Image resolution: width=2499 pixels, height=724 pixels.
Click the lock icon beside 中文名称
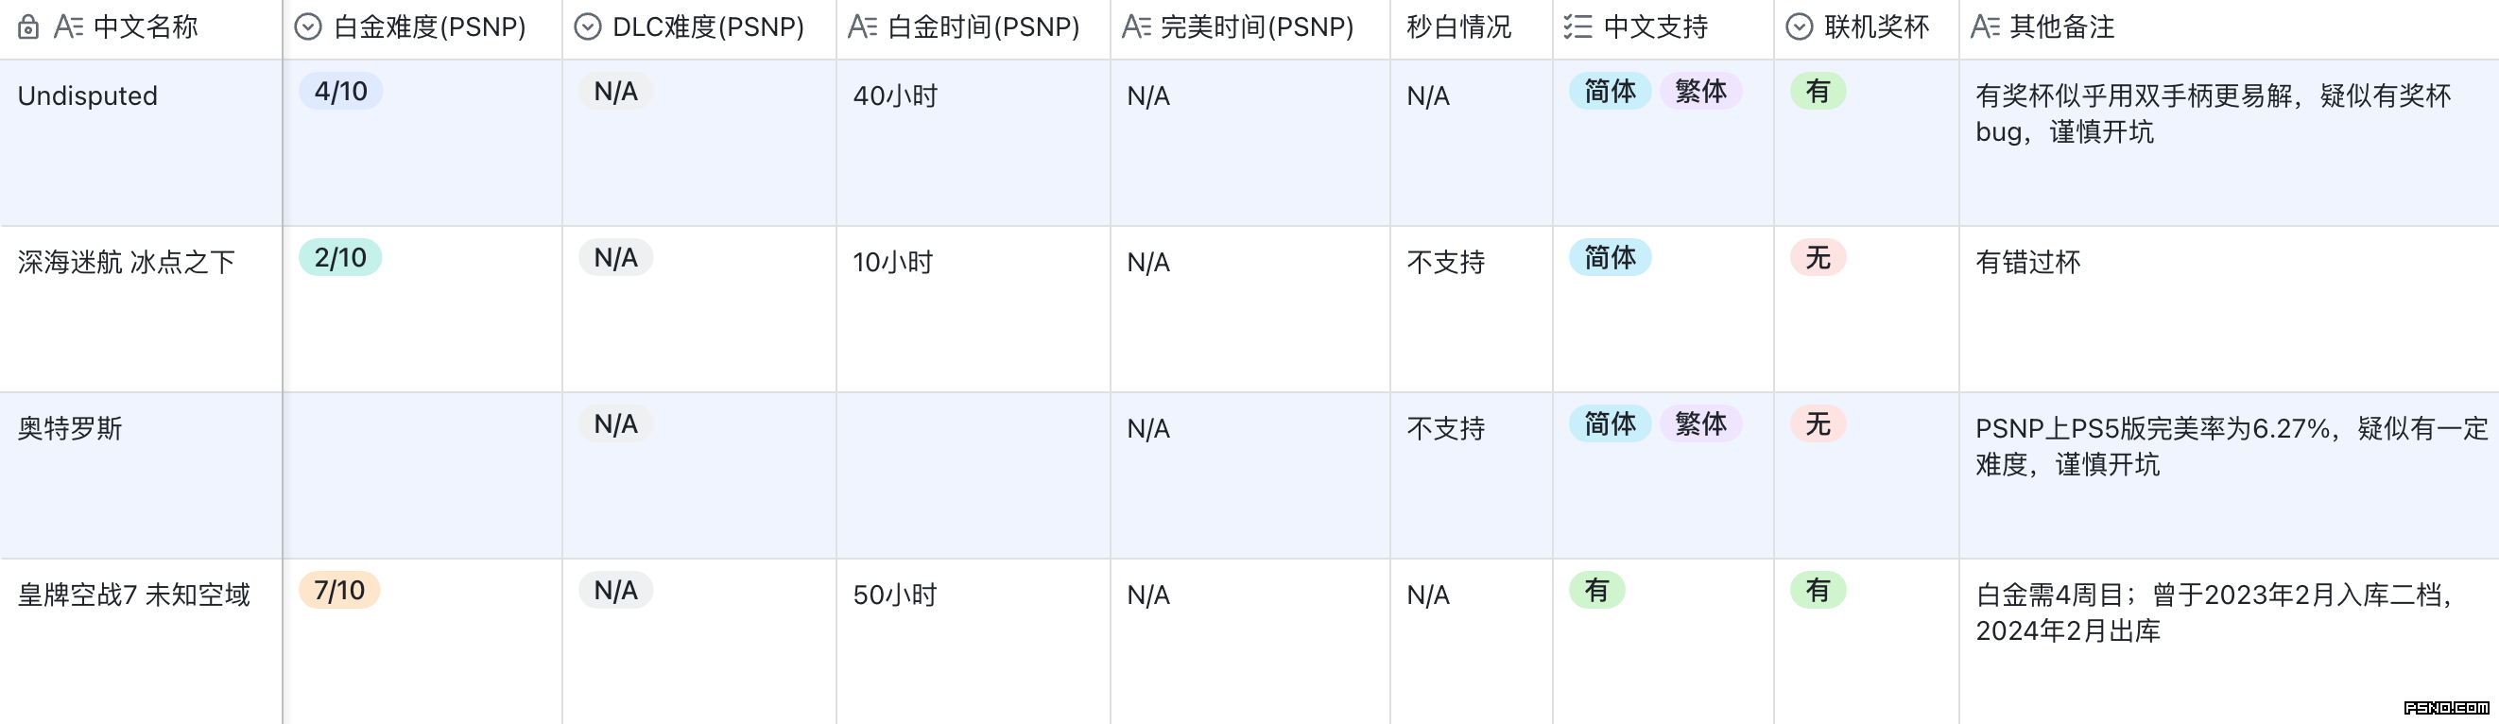[28, 27]
